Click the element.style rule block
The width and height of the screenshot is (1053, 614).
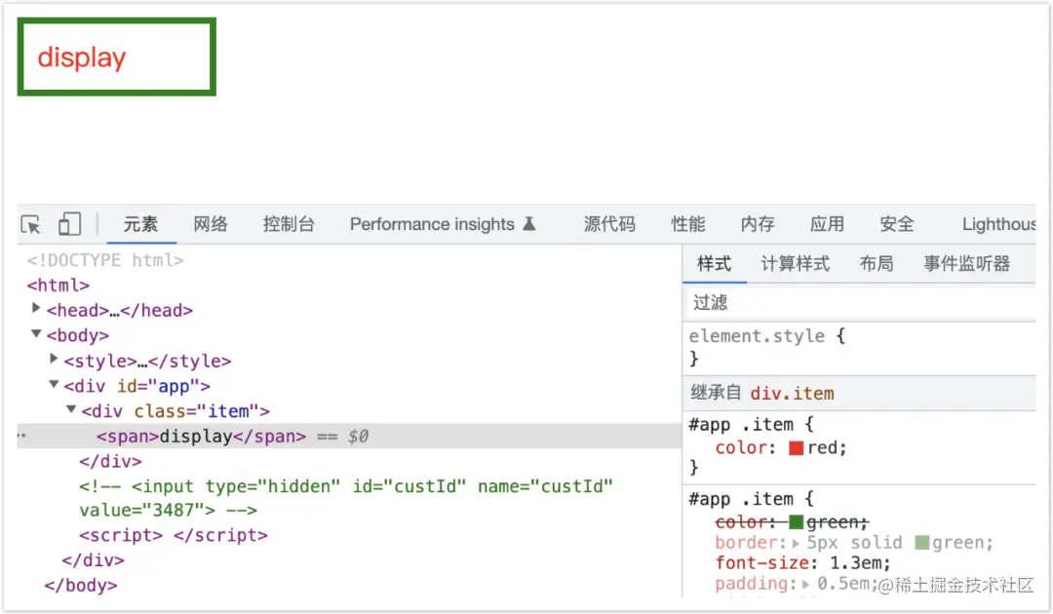pyautogui.click(x=860, y=348)
